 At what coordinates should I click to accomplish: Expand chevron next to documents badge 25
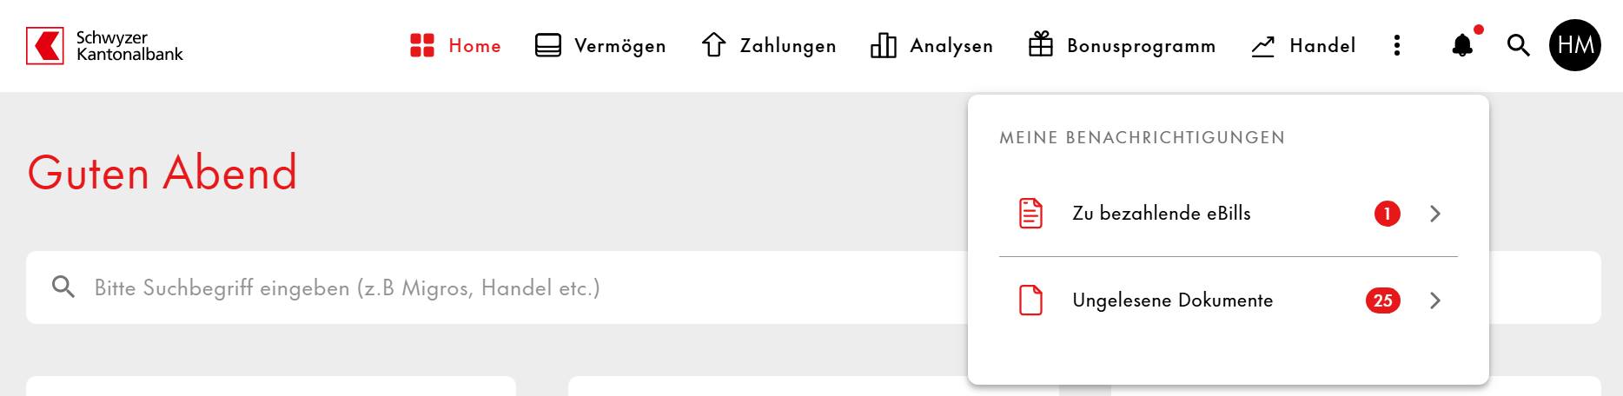[x=1435, y=300]
